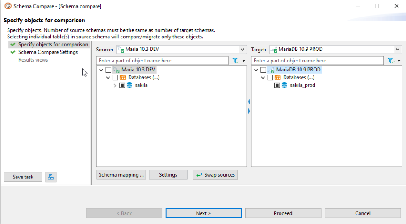Click the source Databases folder icon
Screen dimensions: 406x224
123,78
